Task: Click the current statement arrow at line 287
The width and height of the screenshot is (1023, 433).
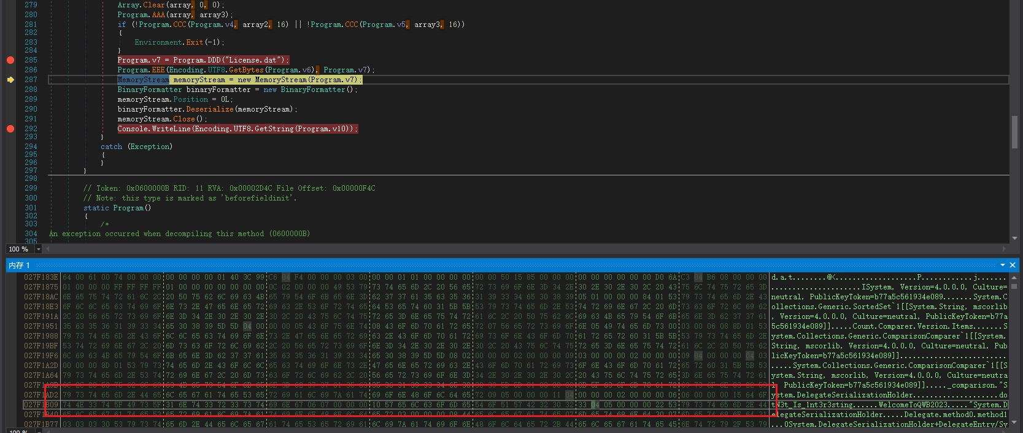Action: 10,80
